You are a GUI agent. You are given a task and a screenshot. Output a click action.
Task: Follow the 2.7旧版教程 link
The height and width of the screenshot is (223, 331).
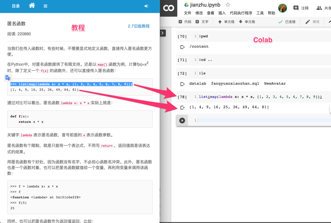(139, 26)
